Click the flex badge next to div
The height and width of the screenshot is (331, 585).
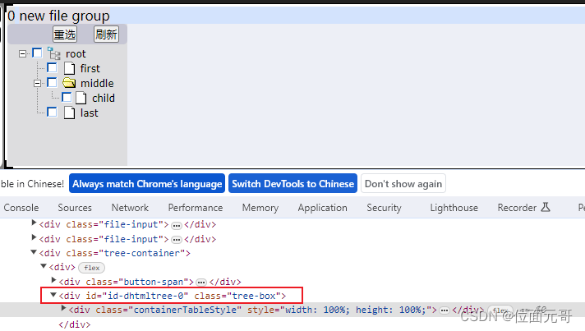coord(92,268)
